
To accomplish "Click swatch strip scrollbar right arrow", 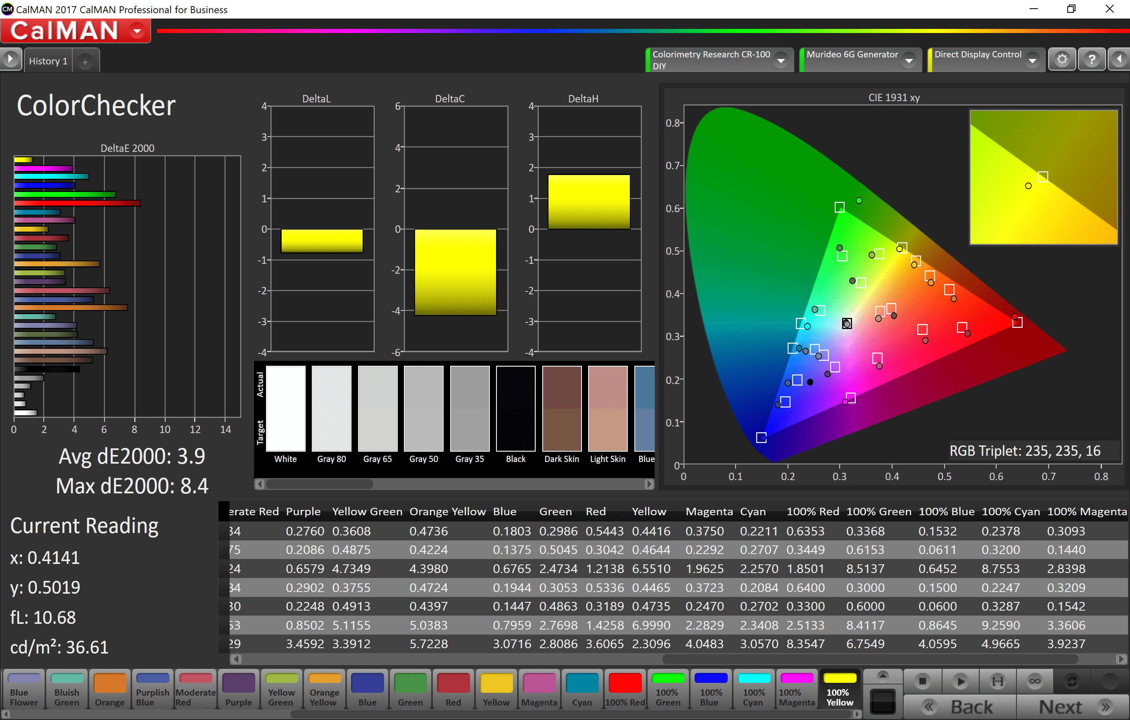I will click(649, 483).
